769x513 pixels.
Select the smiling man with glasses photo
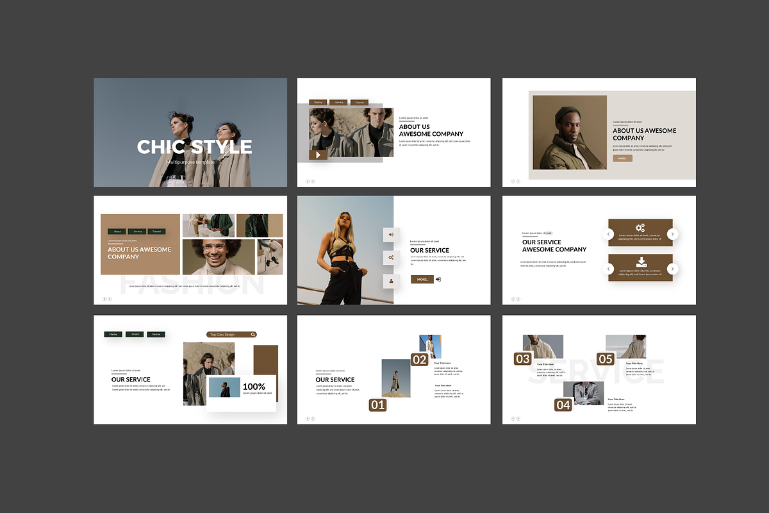click(219, 257)
